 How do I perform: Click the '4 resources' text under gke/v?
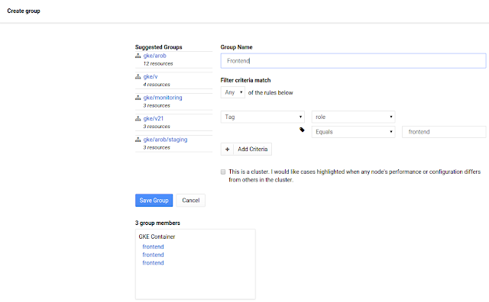[157, 85]
